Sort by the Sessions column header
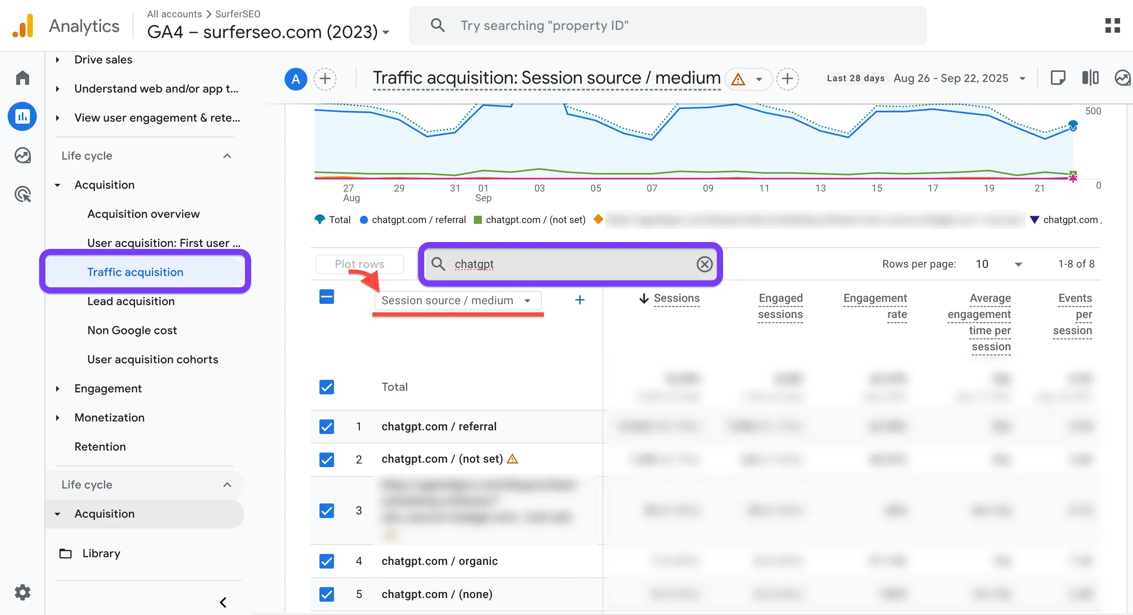Image resolution: width=1133 pixels, height=615 pixels. pos(676,298)
